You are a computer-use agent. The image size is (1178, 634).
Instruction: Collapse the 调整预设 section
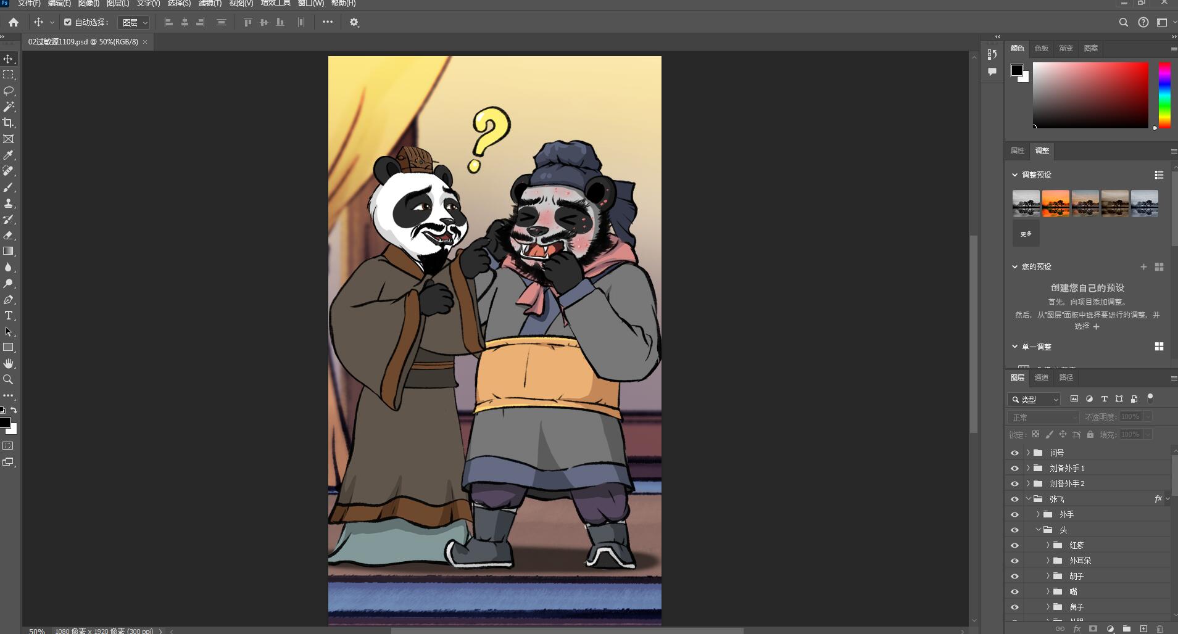1014,175
